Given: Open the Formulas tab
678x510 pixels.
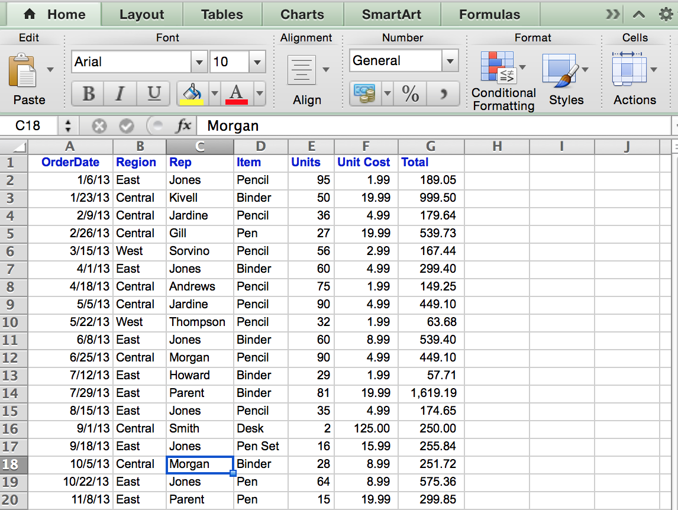Looking at the screenshot, I should pyautogui.click(x=489, y=15).
